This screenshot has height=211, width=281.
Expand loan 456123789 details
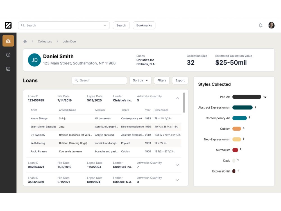tap(177, 180)
